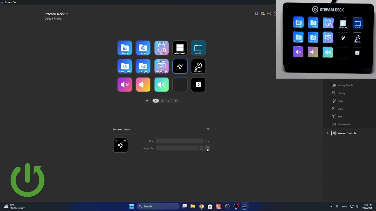This screenshot has height=211, width=376.
Task: Click the Title input field
Action: click(x=179, y=141)
